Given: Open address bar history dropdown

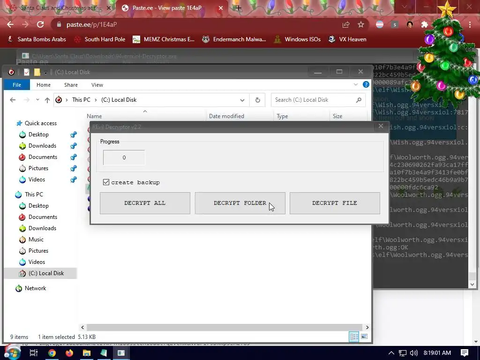Looking at the screenshot, I should (x=242, y=100).
